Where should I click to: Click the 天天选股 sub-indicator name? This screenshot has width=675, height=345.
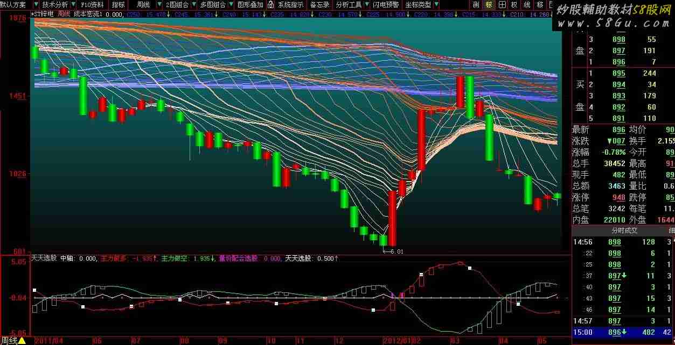coord(44,258)
